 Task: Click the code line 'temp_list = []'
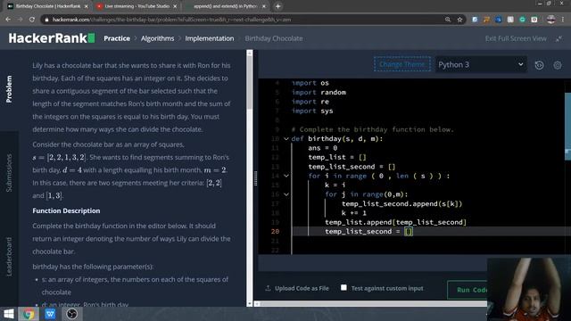pos(337,157)
